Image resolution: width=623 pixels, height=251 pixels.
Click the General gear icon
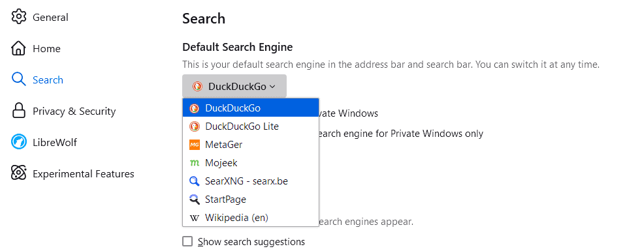(x=19, y=17)
